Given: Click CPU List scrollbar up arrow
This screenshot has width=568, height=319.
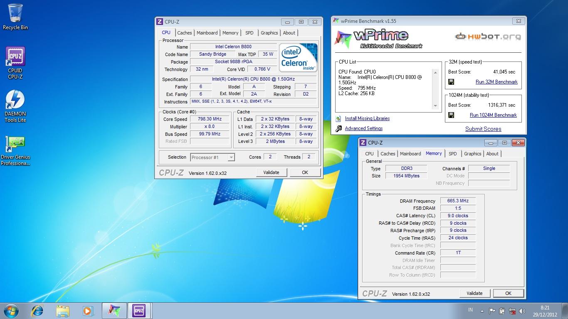Looking at the screenshot, I should click(435, 73).
